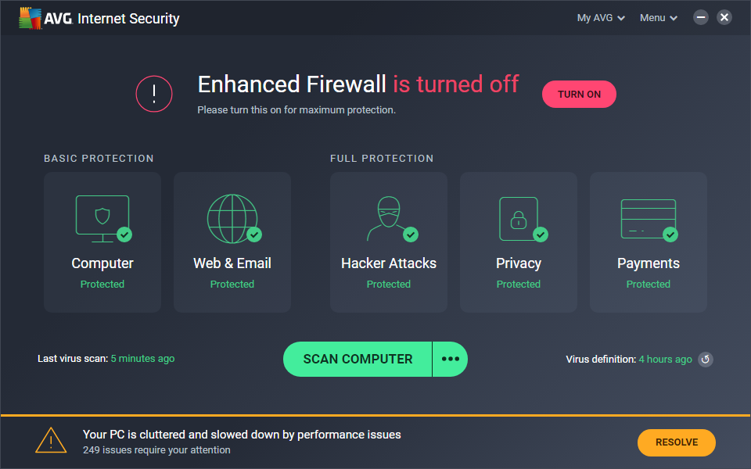Click the '5 minutes ago' last scan link
This screenshot has width=751, height=469.
pos(142,359)
